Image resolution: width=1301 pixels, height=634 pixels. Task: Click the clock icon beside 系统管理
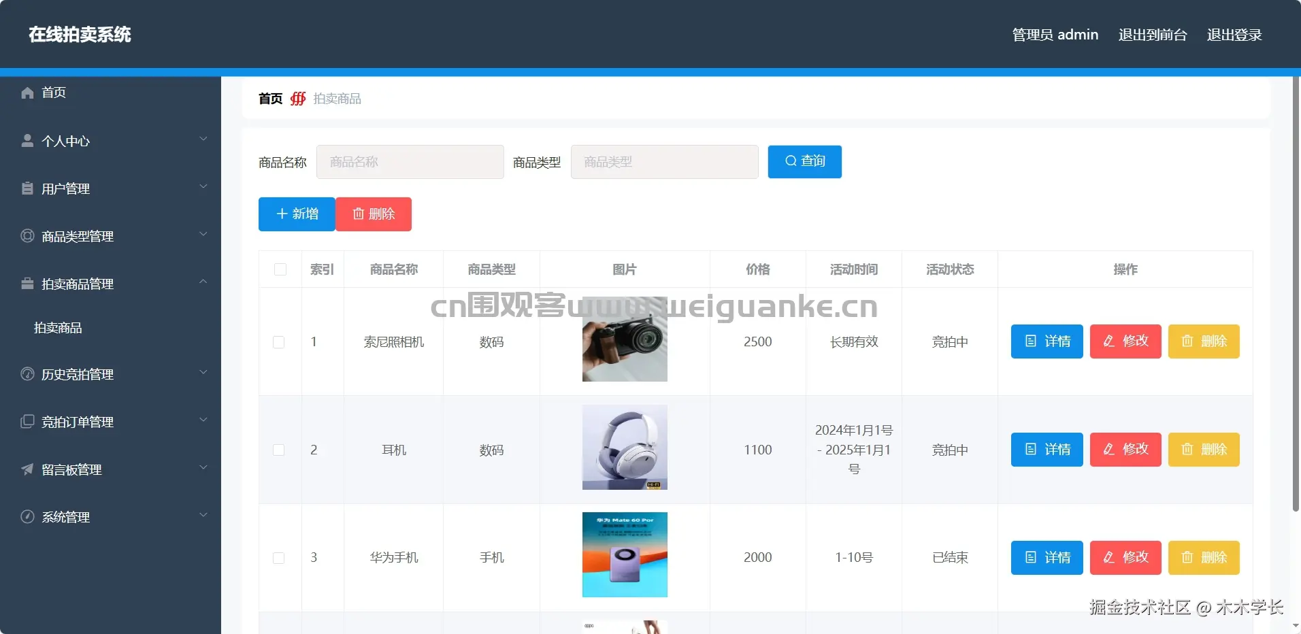click(x=27, y=517)
